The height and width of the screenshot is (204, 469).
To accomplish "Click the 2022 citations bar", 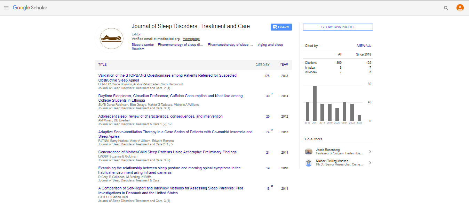I will 352,112.
